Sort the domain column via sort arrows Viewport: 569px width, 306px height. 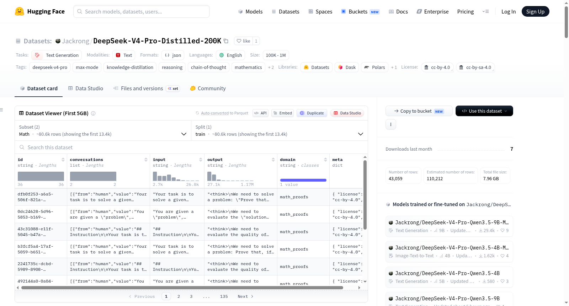(x=325, y=160)
